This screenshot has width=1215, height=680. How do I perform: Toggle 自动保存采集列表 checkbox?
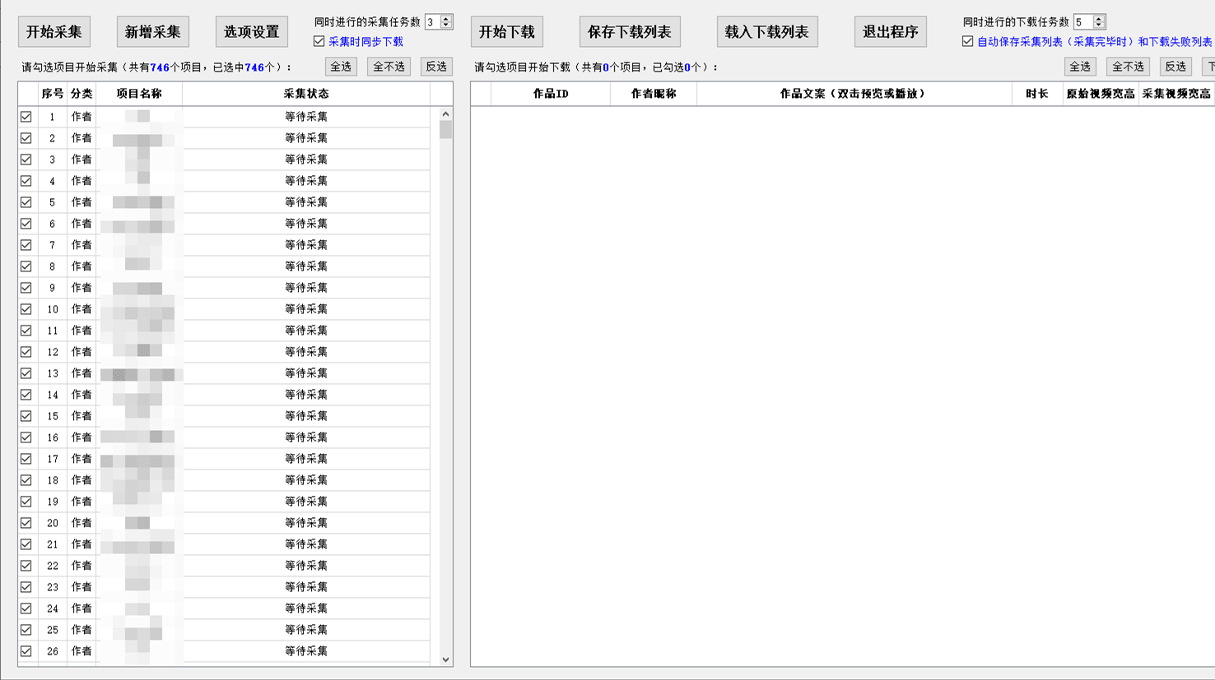[x=968, y=41]
